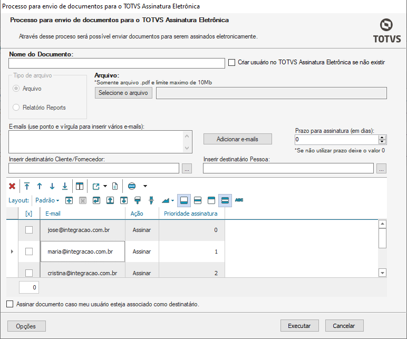The image size is (407, 339).
Task: Move selected row down one position
Action: 52,186
